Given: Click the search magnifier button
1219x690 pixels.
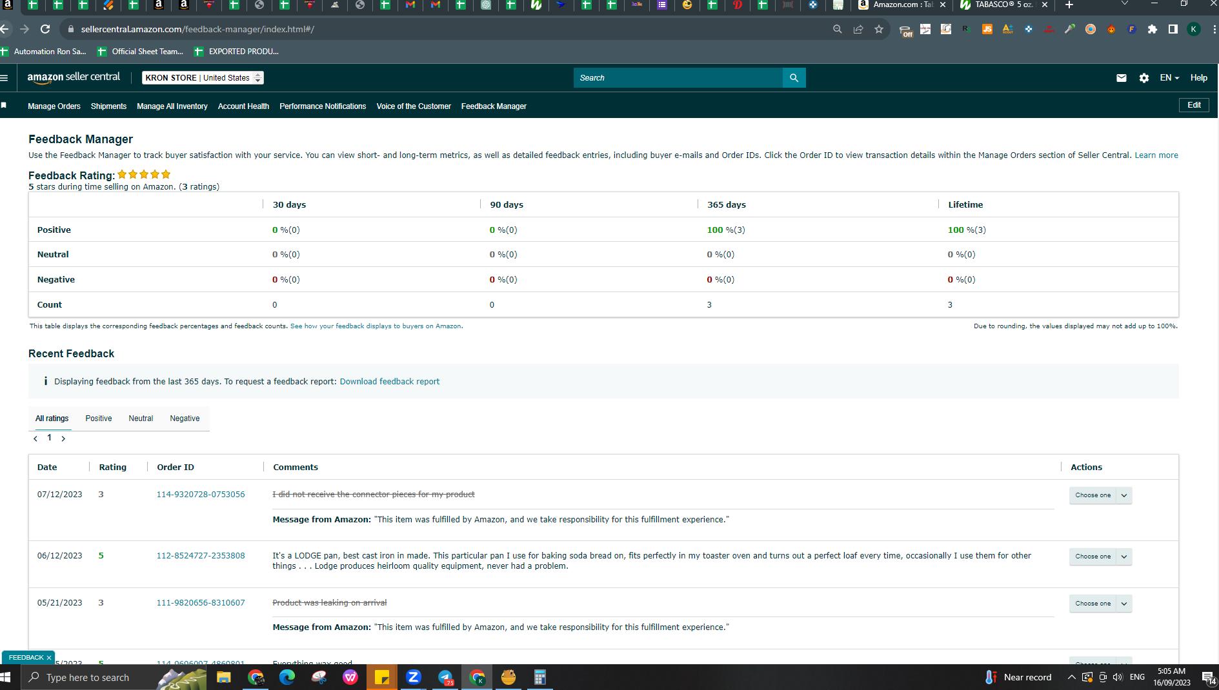Looking at the screenshot, I should pyautogui.click(x=794, y=78).
